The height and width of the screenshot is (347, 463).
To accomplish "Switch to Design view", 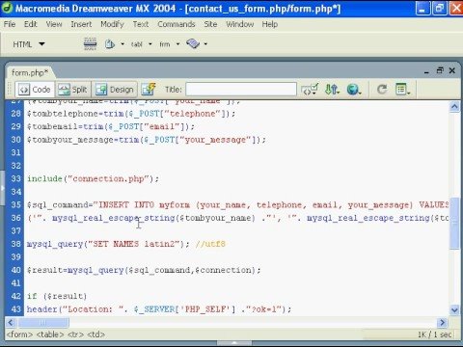I will 115,90.
